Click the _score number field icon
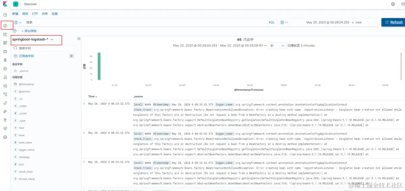 (x=15, y=113)
